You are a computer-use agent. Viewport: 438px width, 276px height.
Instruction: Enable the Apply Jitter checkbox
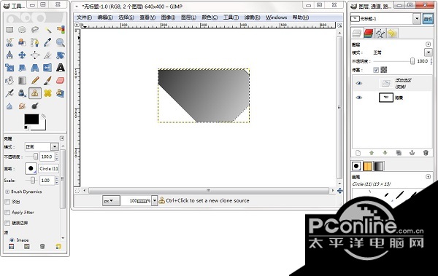tap(7, 213)
